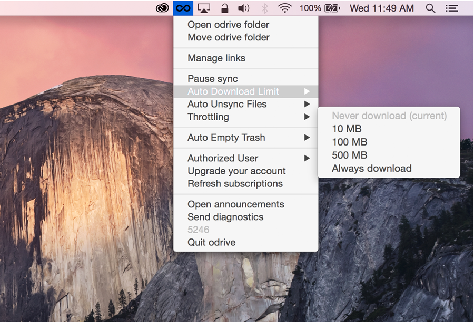
Task: Open Spotlight search magnifier
Action: (x=430, y=8)
